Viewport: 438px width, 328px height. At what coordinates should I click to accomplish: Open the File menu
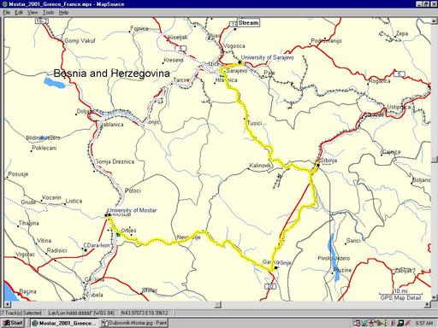(x=6, y=13)
